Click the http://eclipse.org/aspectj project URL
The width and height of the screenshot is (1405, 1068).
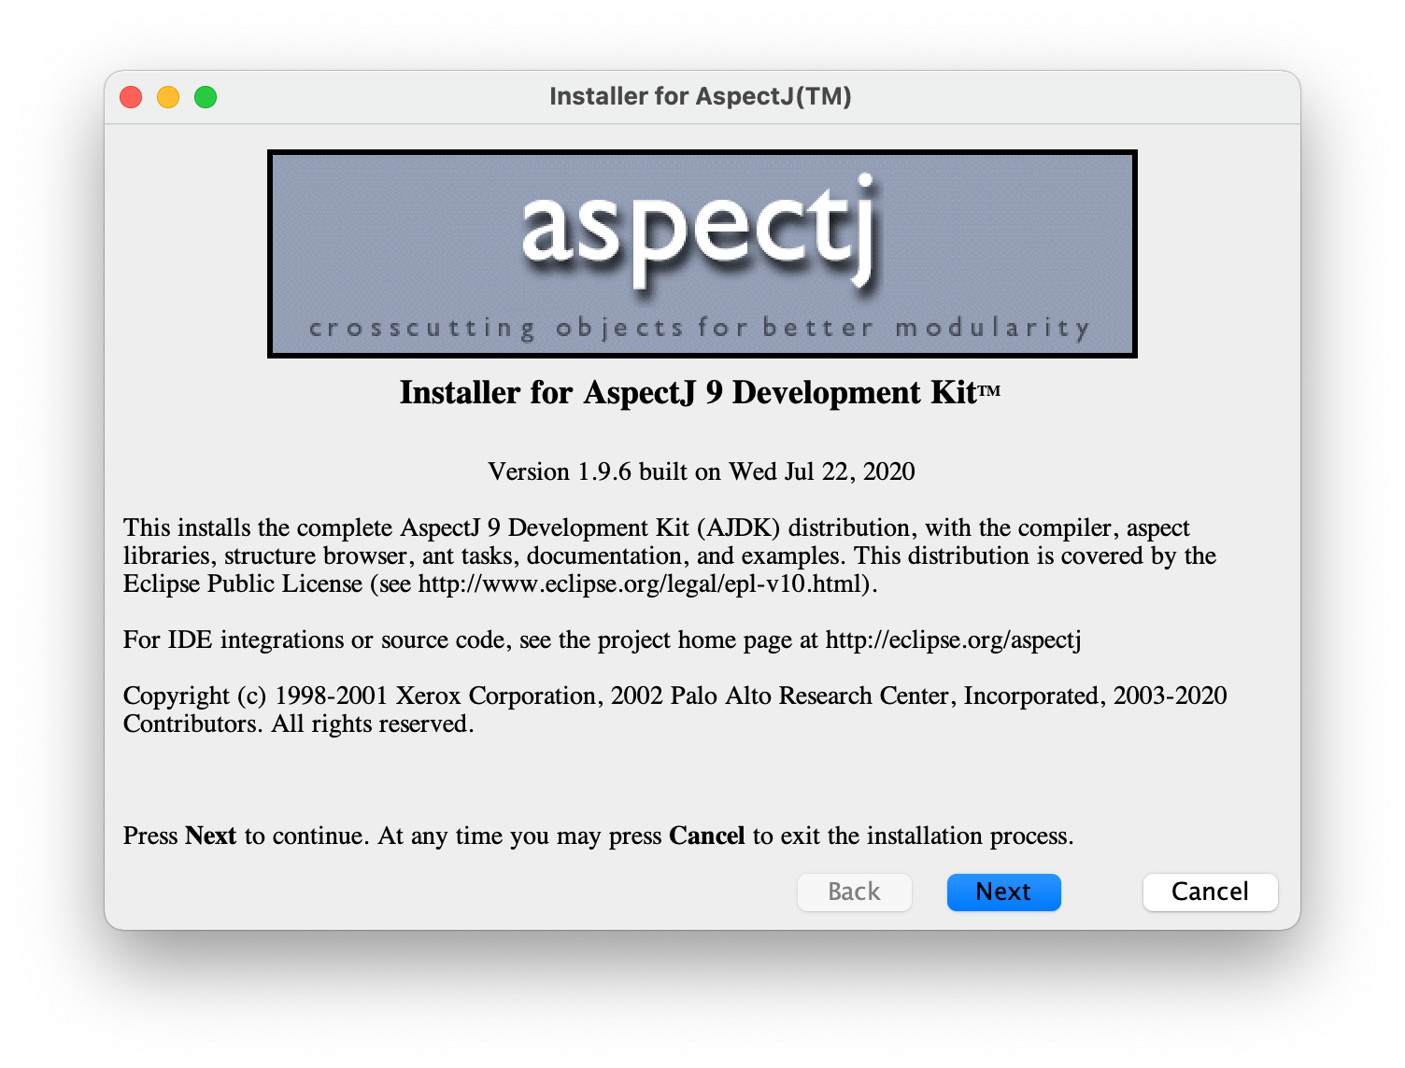click(x=953, y=640)
